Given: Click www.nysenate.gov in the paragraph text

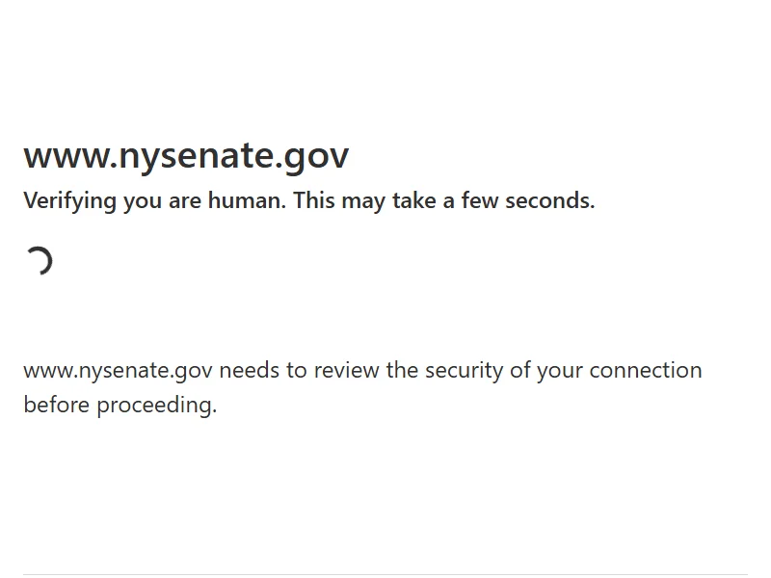Looking at the screenshot, I should [118, 371].
